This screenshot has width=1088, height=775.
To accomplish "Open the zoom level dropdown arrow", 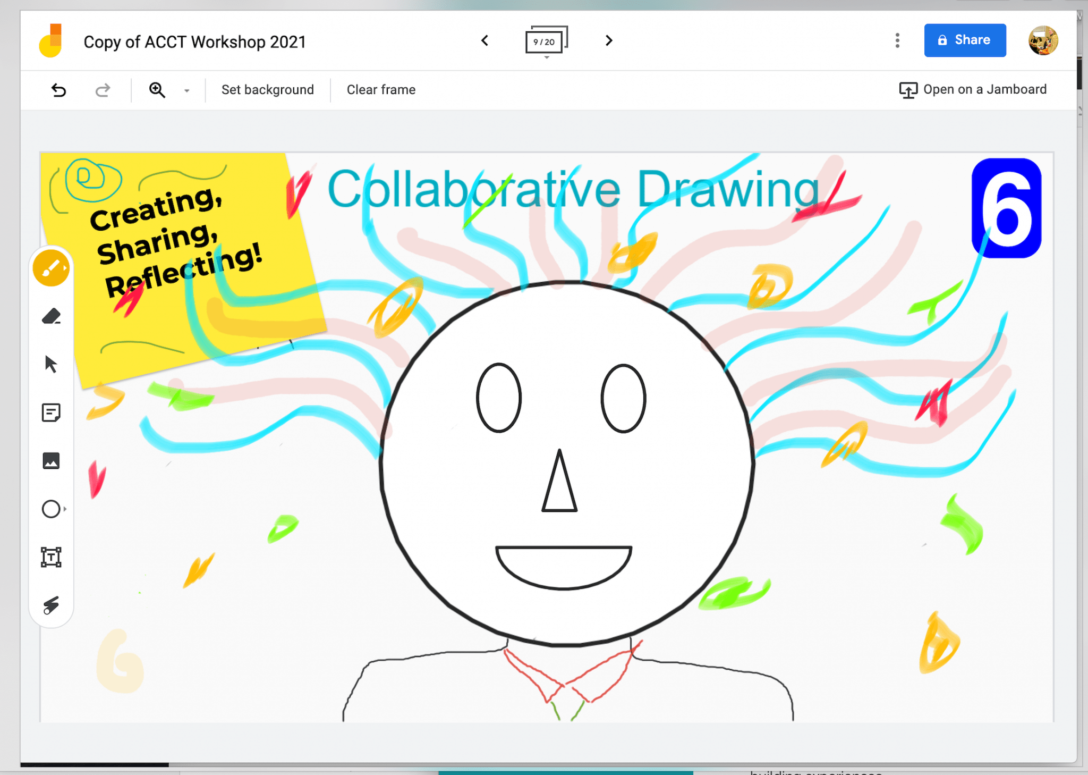I will click(186, 91).
